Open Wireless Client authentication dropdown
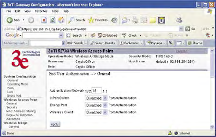 pos(105,112)
